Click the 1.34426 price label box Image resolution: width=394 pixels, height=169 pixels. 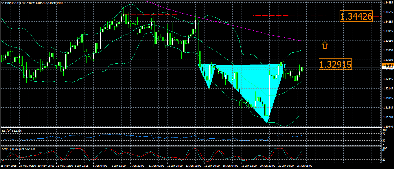pyautogui.click(x=356, y=16)
